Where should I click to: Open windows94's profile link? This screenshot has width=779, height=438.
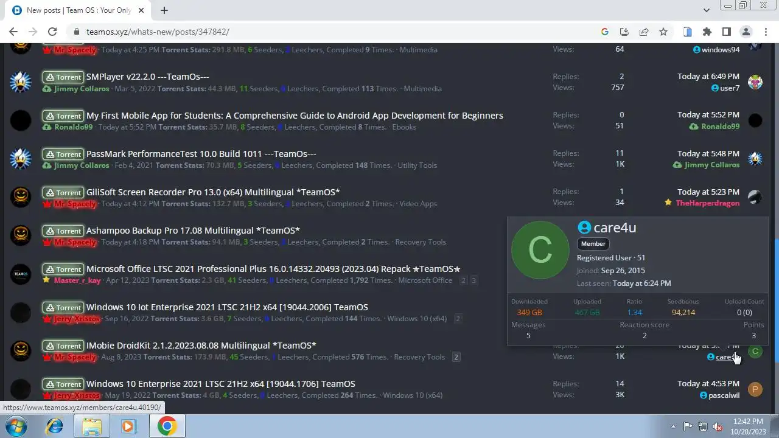pyautogui.click(x=721, y=49)
